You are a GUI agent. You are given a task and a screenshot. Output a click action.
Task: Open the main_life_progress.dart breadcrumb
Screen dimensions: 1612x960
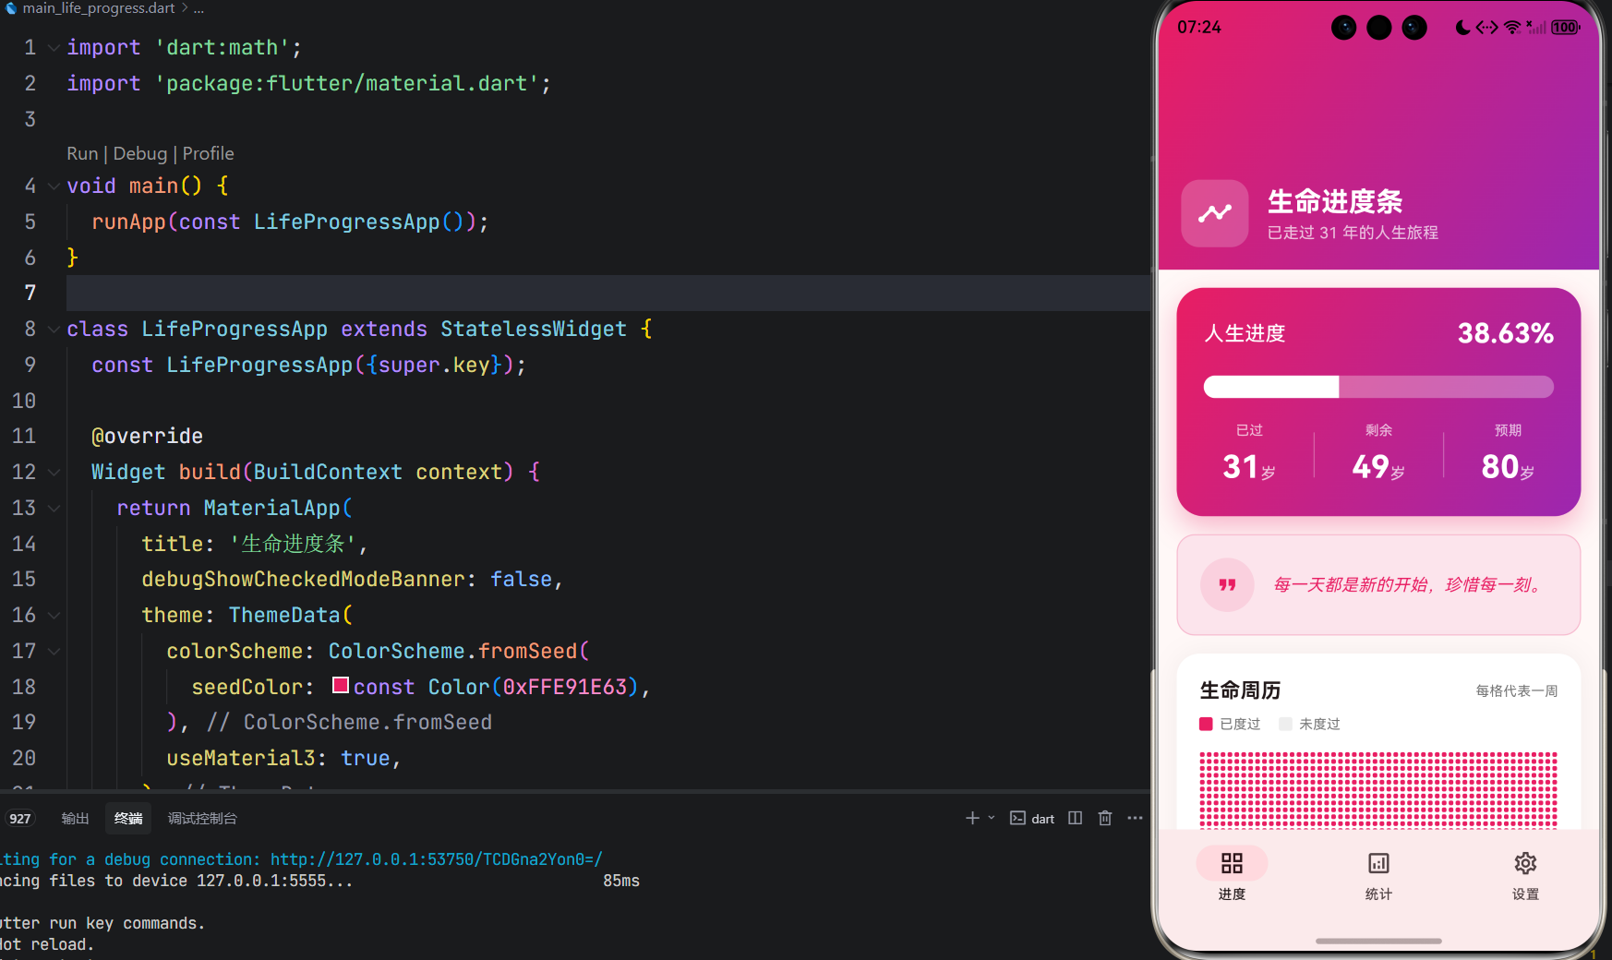pos(98,8)
